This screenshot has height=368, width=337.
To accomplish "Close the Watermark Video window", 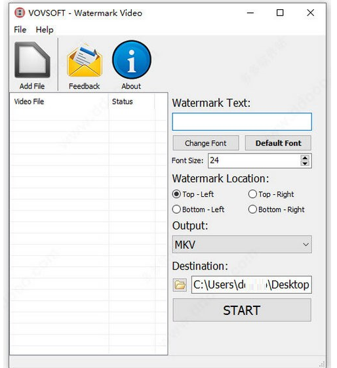I will pos(311,12).
